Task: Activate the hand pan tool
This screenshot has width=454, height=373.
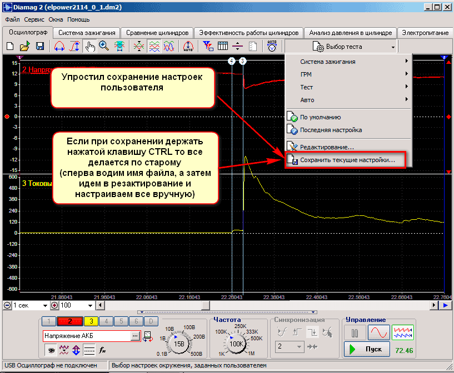Action: (90, 46)
